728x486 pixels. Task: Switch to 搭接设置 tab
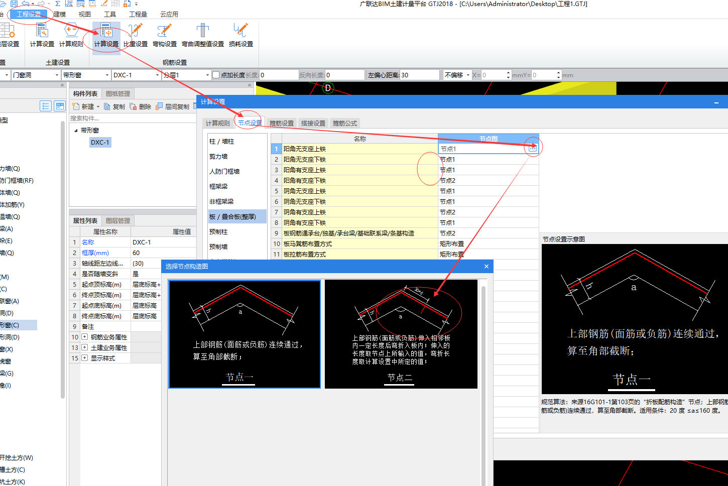click(313, 123)
